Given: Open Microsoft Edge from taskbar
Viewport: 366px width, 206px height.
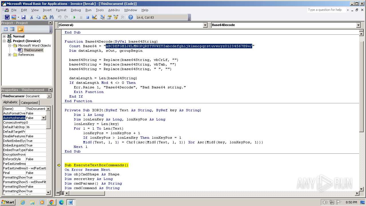Looking at the screenshot, I should point(61,202).
